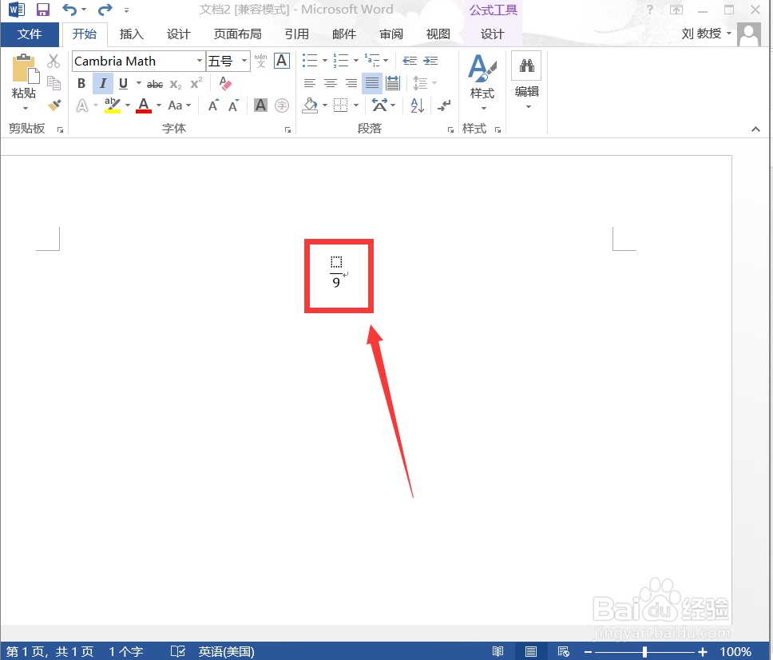Screen dimensions: 773x660
Task: Open 公式工具 设计 tab
Action: coord(493,34)
